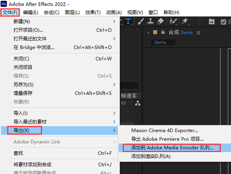Select the Demo breadcrumb tab
The width and height of the screenshot is (231, 174).
pos(163,42)
